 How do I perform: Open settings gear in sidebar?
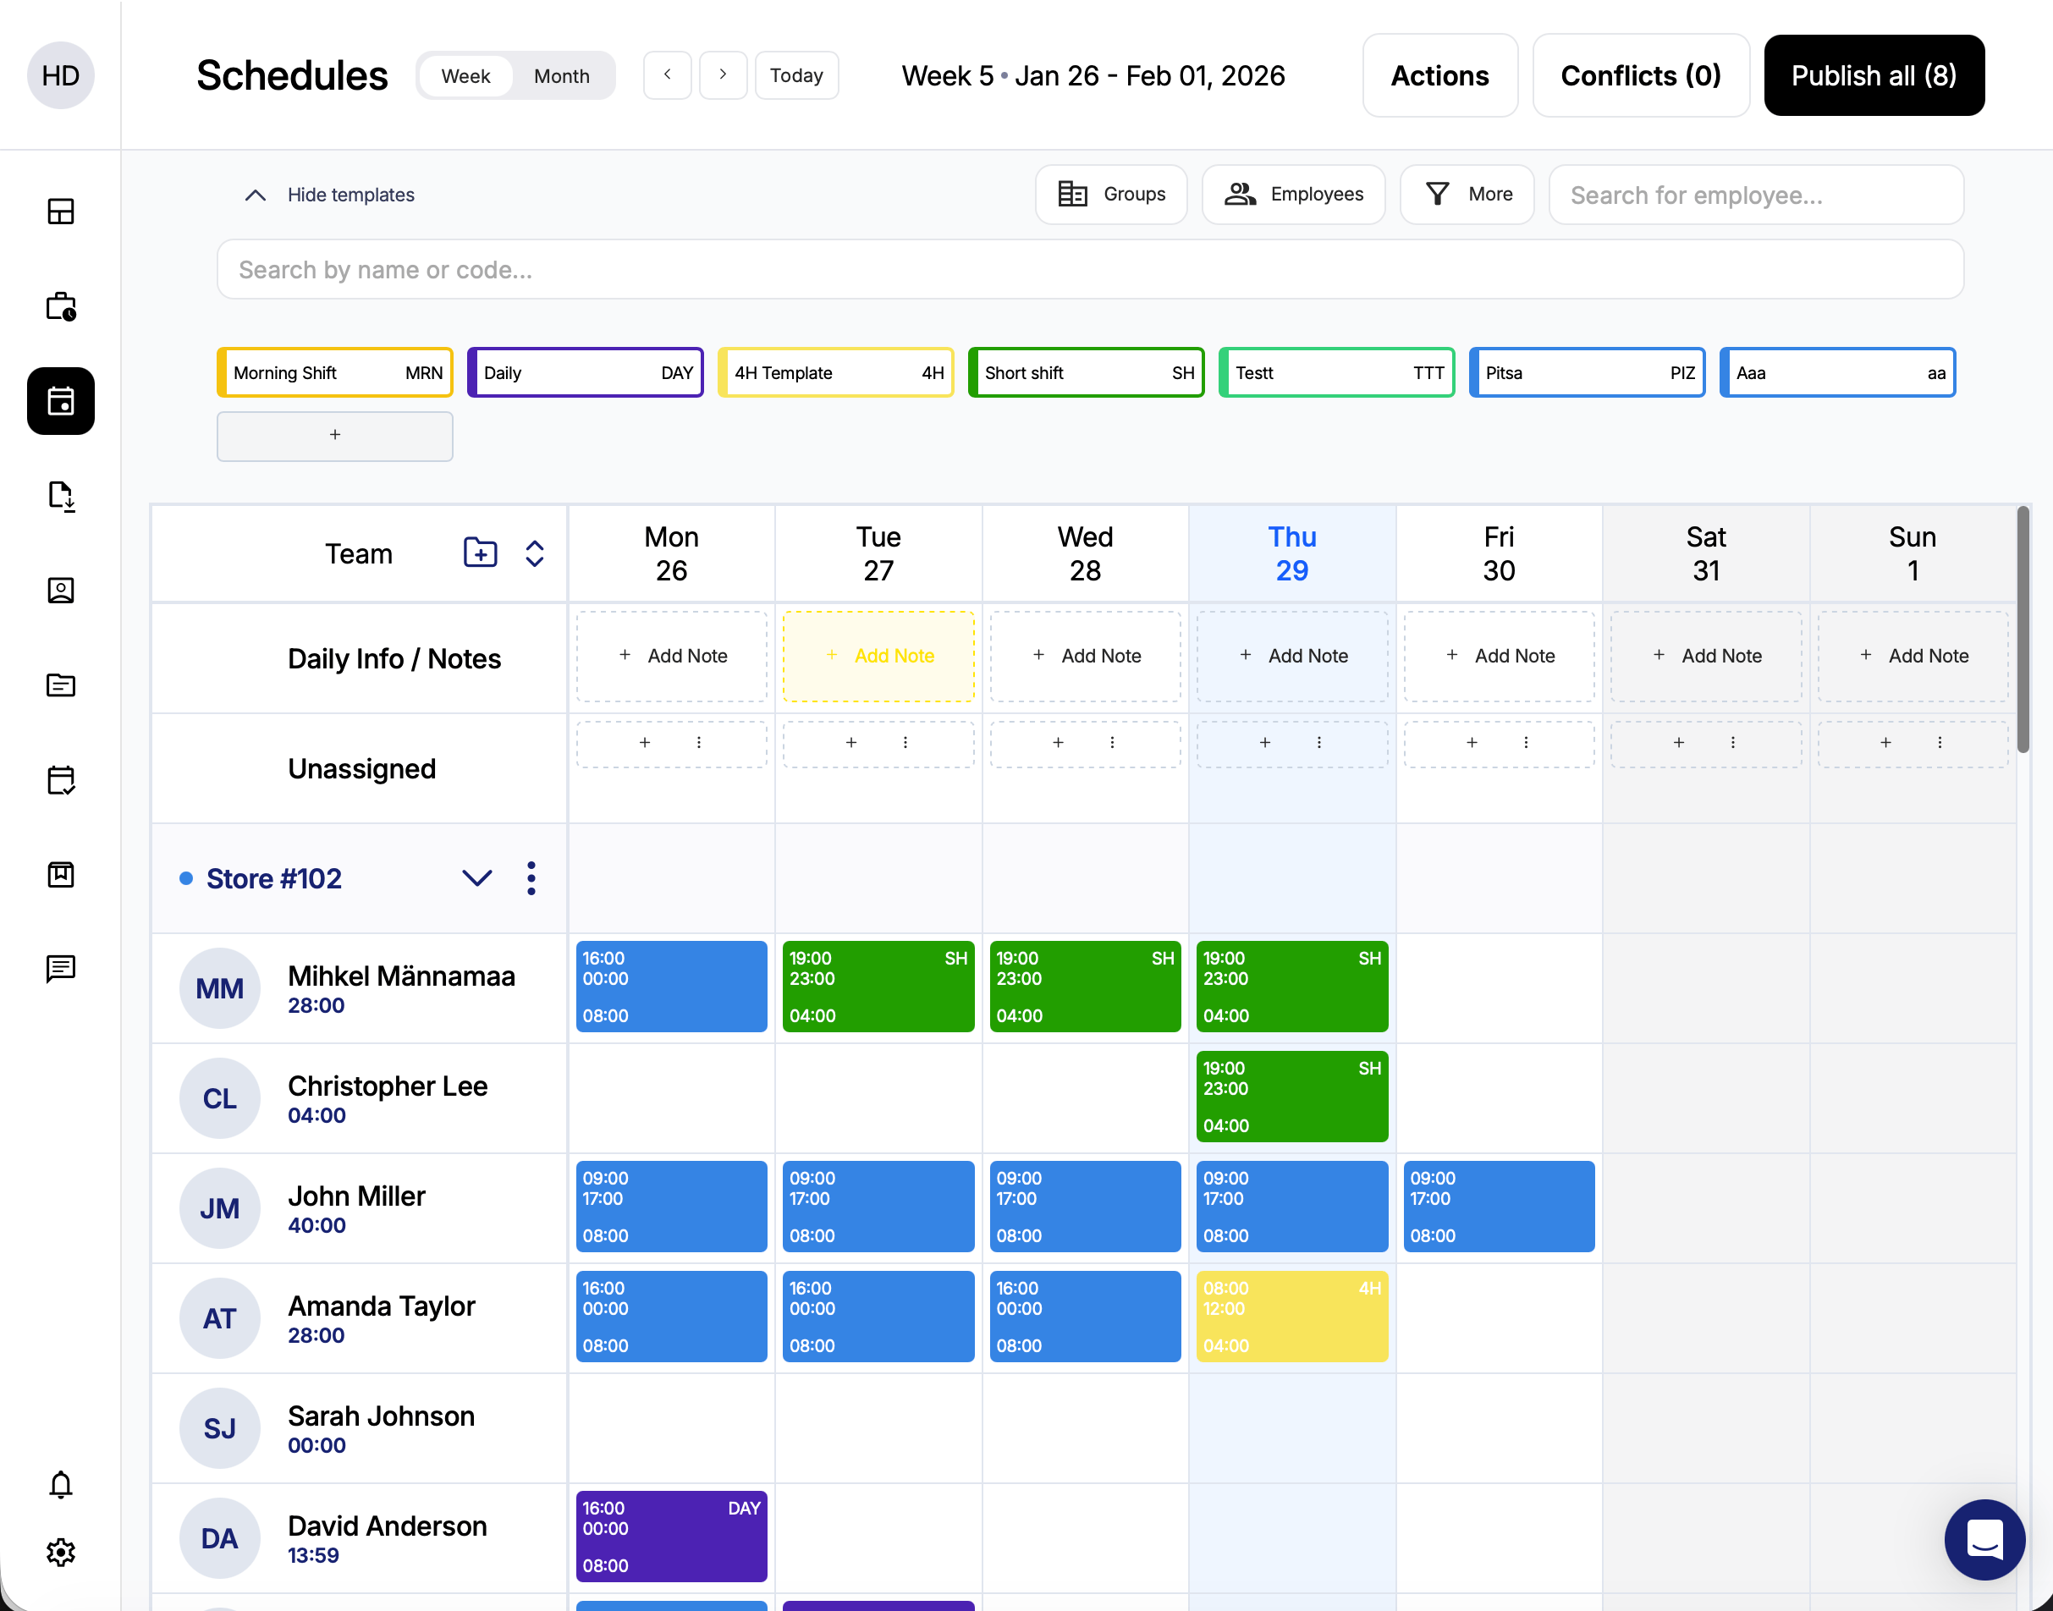point(60,1552)
